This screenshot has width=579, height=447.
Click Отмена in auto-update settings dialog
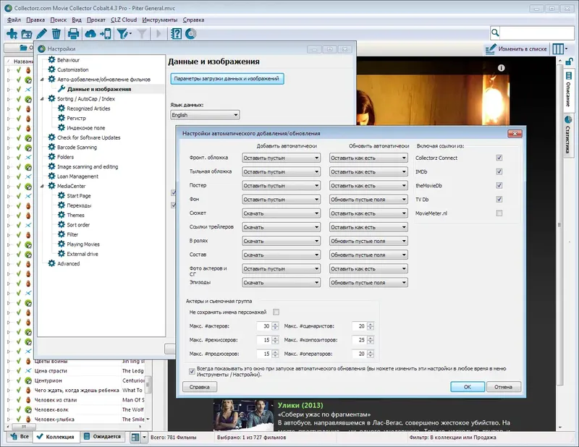click(503, 387)
